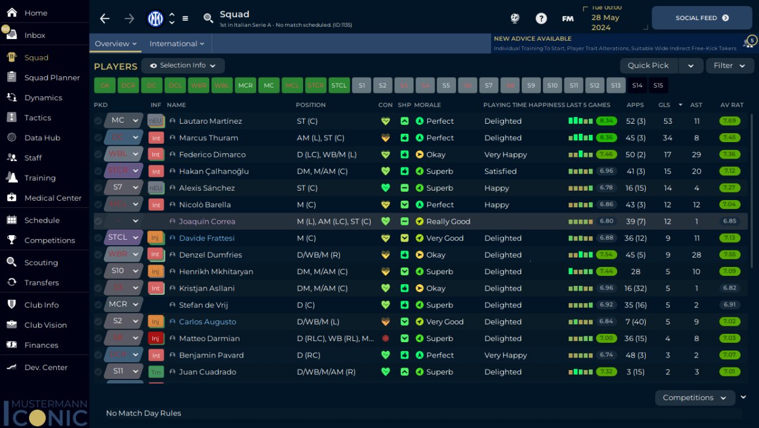Viewport: 759px width, 428px height.
Task: Click the hamburger menu icon beside the badge
Action: [x=185, y=18]
